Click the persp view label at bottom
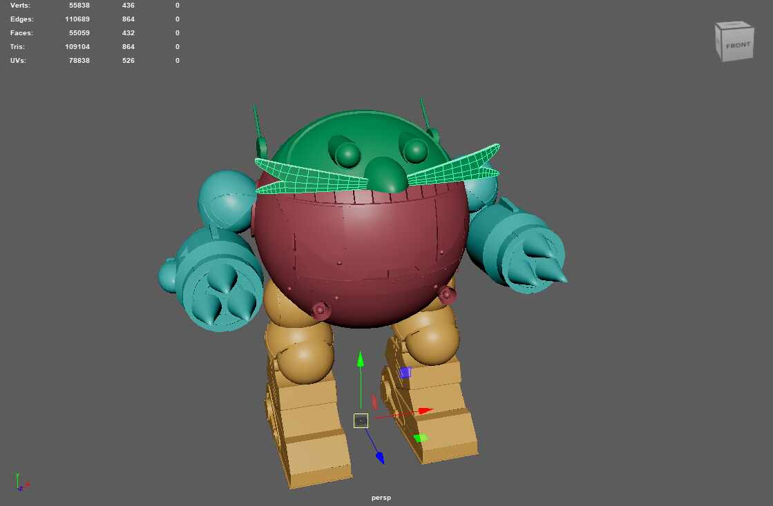This screenshot has width=773, height=506. point(380,497)
